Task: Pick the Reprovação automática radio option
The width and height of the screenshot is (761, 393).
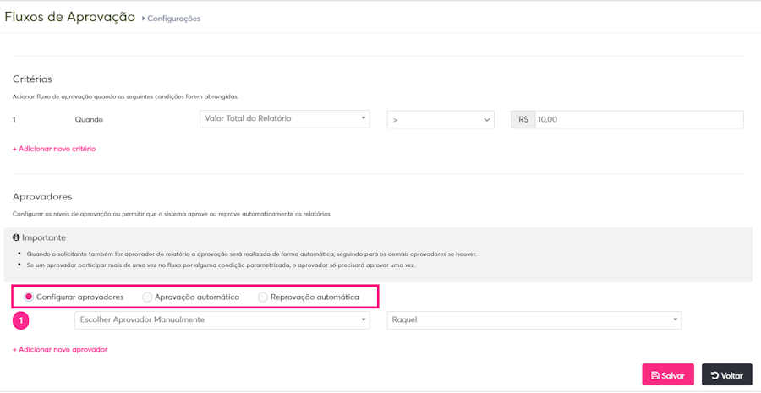Action: pos(263,297)
